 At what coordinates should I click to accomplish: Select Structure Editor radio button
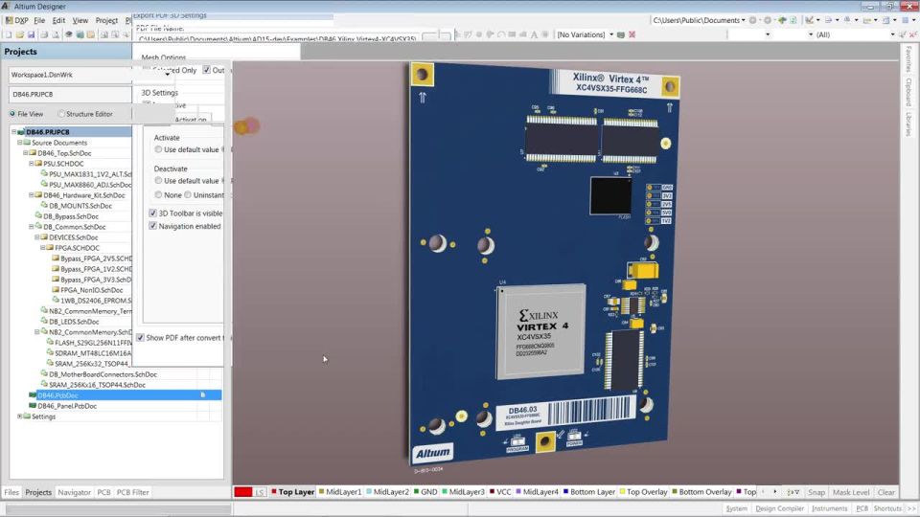pos(61,114)
